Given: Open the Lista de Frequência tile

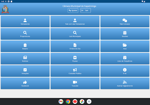Looking at the screenshot, I should 125,59.
